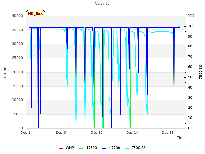Image resolution: width=205 pixels, height=154 pixels.
Task: Click the 50 right axis tick label
Action: click(190, 77)
